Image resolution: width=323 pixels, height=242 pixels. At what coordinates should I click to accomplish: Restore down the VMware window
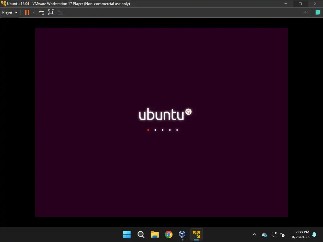point(300,4)
